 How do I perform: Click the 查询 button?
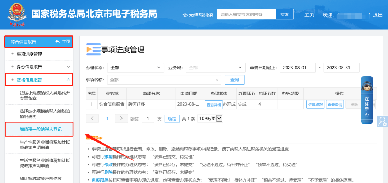[234, 80]
